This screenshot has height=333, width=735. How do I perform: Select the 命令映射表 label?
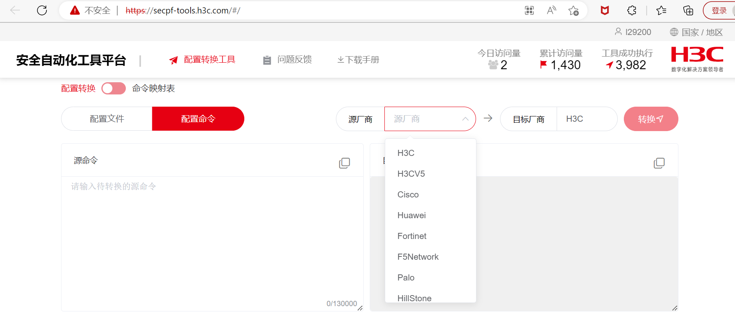tap(154, 88)
